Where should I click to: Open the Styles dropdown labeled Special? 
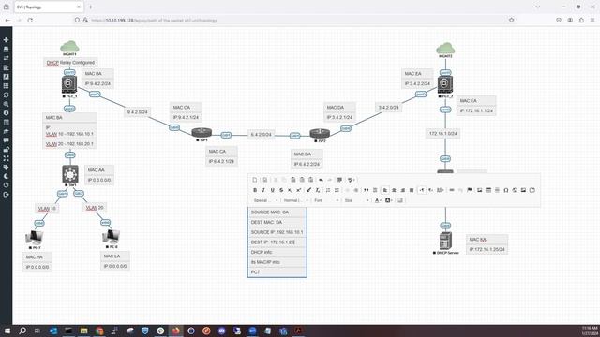265,200
